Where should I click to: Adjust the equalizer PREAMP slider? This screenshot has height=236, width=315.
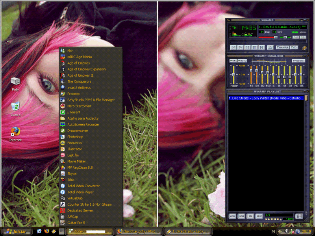click(233, 75)
